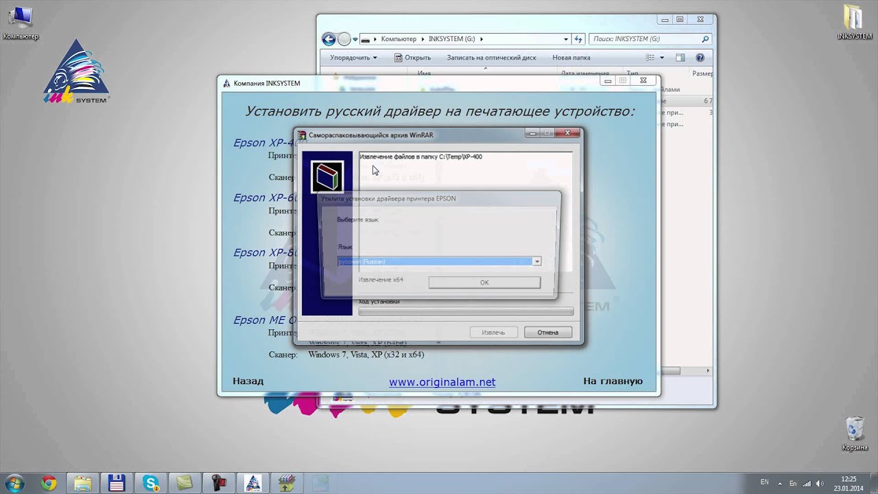Click the search magnifier icon in Explorer
The image size is (878, 494).
tap(705, 39)
